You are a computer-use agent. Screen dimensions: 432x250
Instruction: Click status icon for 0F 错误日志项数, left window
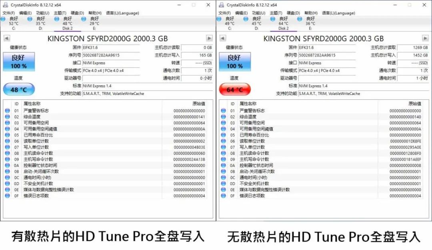point(8,196)
